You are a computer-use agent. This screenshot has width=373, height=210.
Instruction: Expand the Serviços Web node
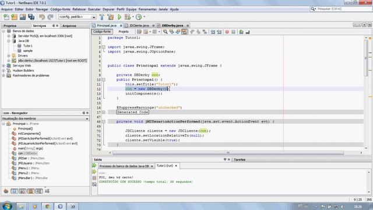(3, 65)
